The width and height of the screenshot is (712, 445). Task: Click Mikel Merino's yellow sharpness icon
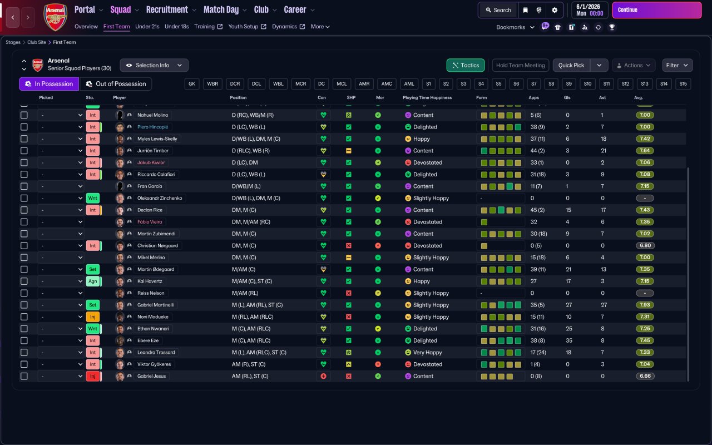pos(349,258)
